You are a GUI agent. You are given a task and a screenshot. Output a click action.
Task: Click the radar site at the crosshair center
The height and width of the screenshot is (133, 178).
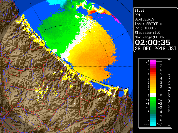(67, 66)
